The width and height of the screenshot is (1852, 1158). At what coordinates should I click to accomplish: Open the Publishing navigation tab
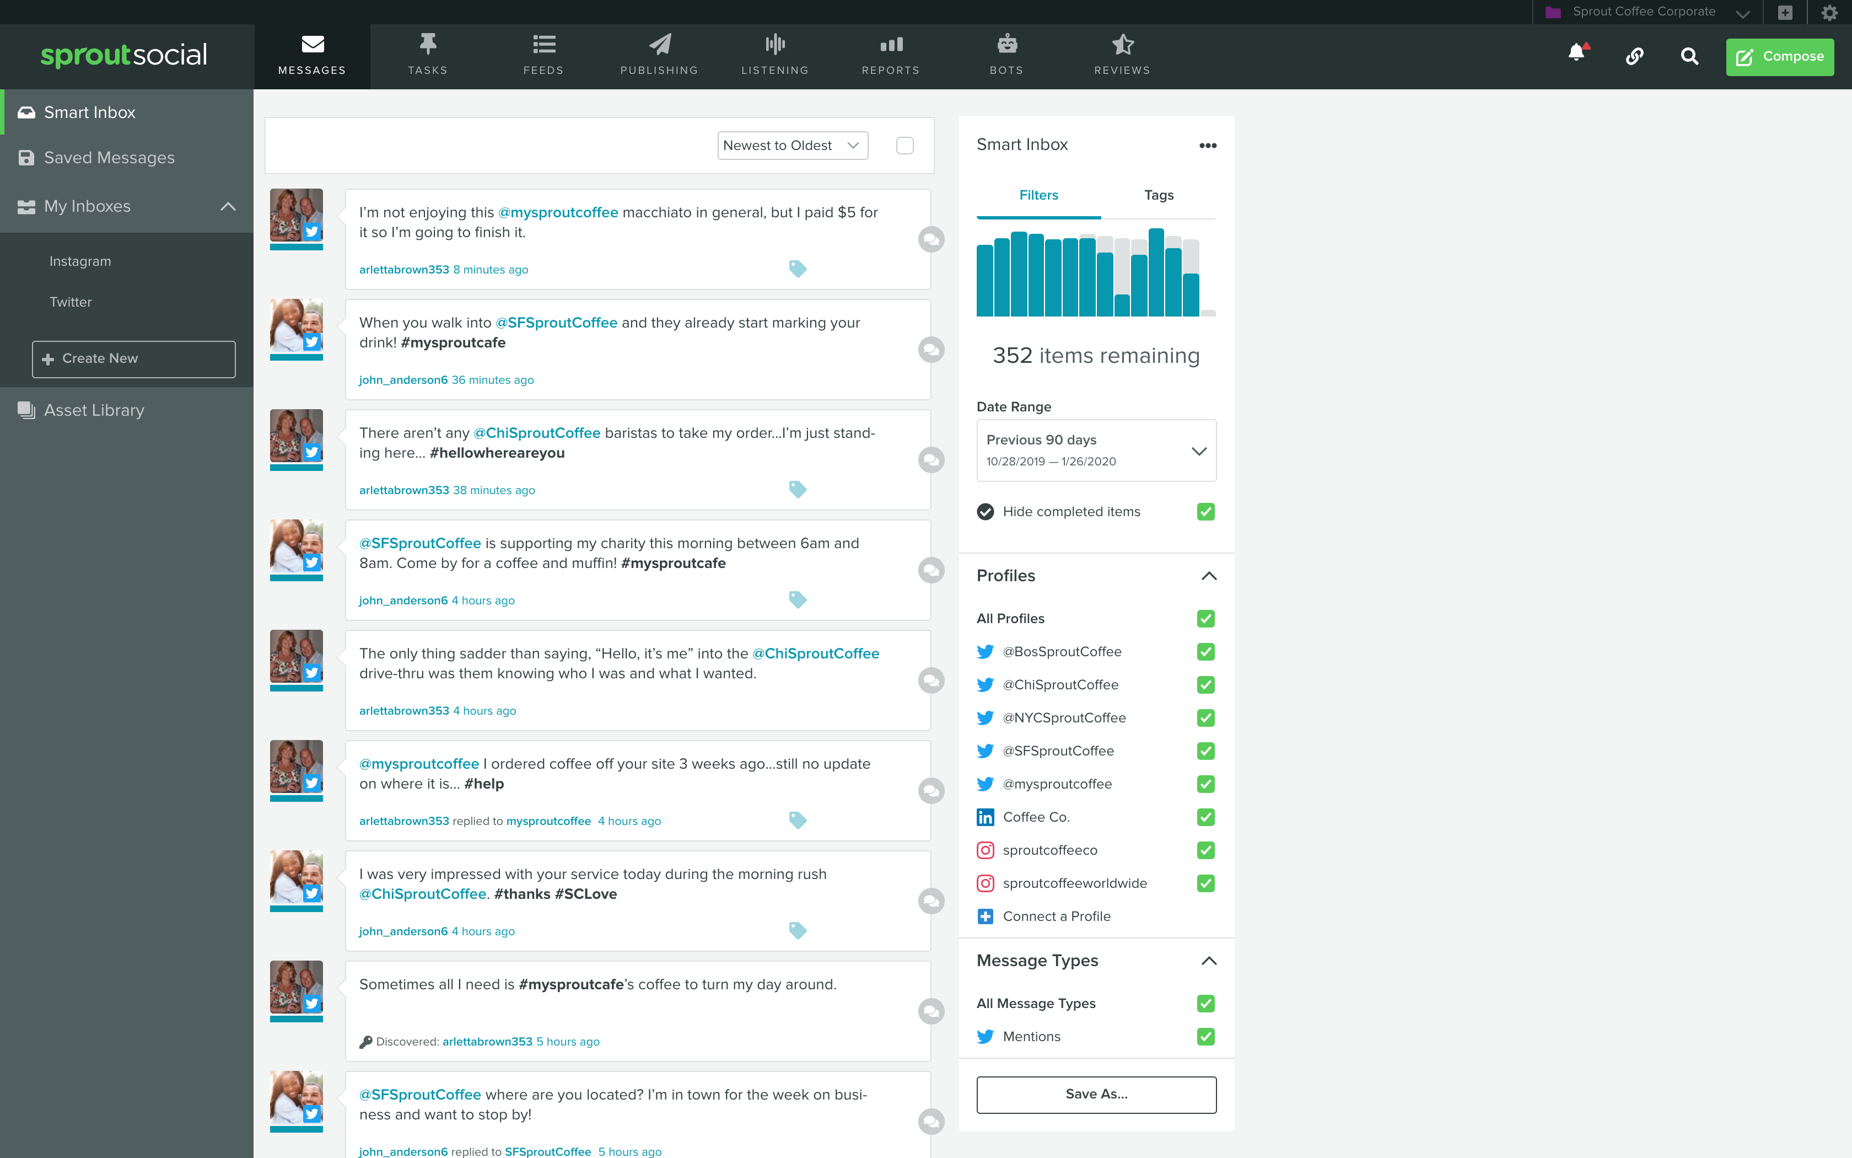(x=659, y=55)
